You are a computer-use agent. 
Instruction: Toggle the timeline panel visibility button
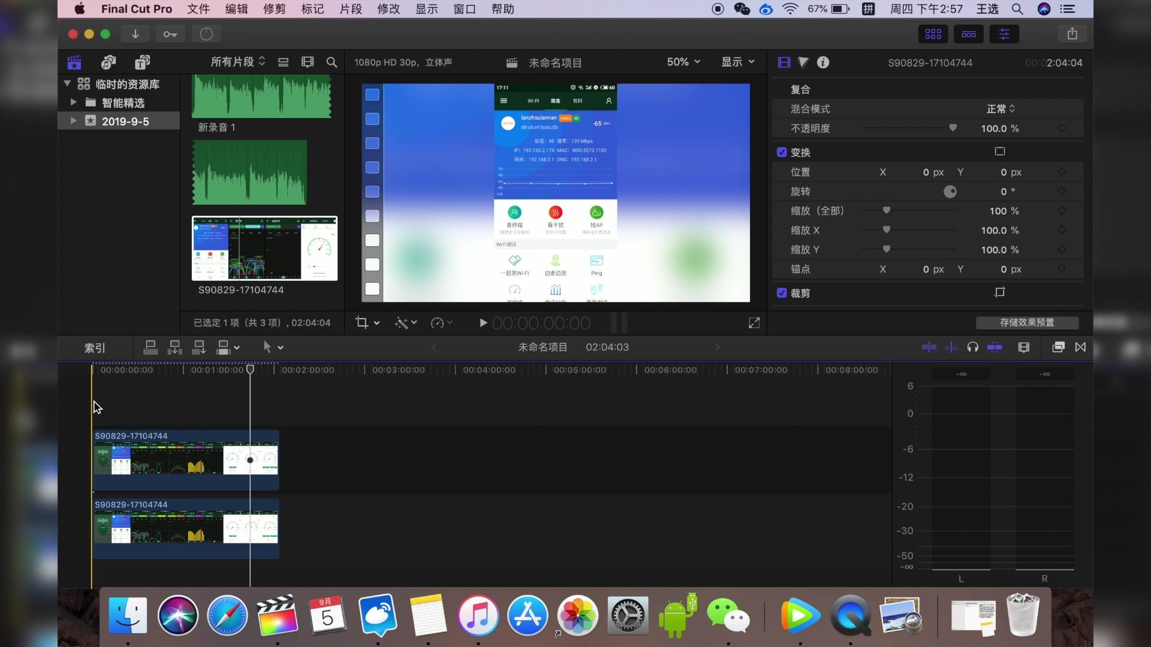point(969,34)
